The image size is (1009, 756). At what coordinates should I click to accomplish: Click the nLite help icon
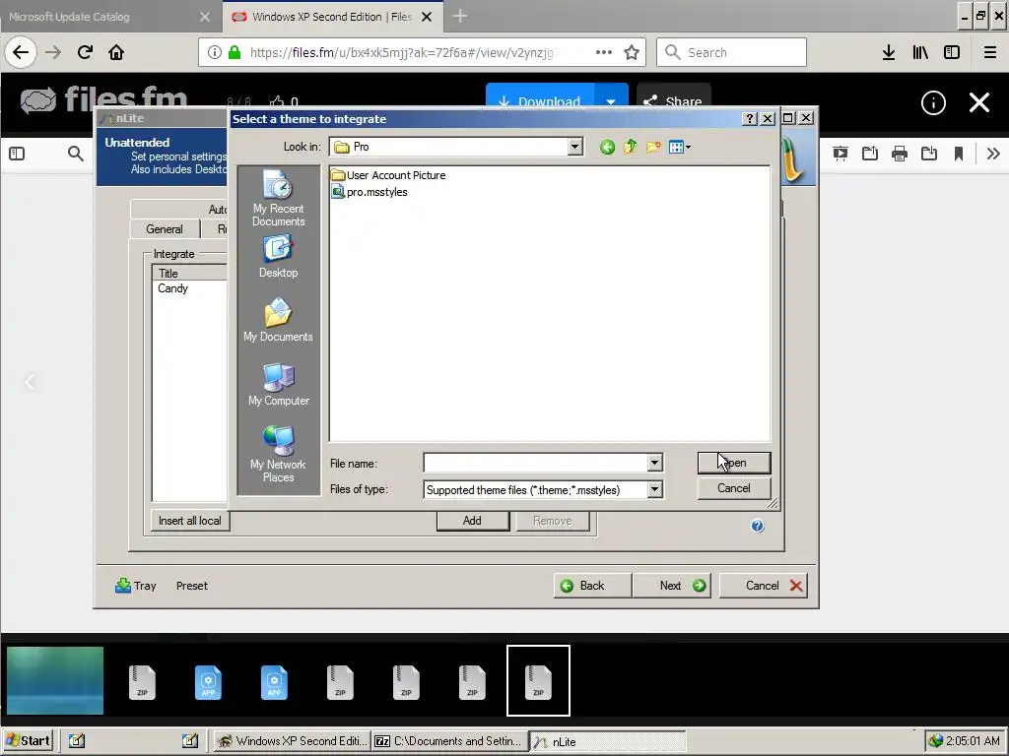758,526
